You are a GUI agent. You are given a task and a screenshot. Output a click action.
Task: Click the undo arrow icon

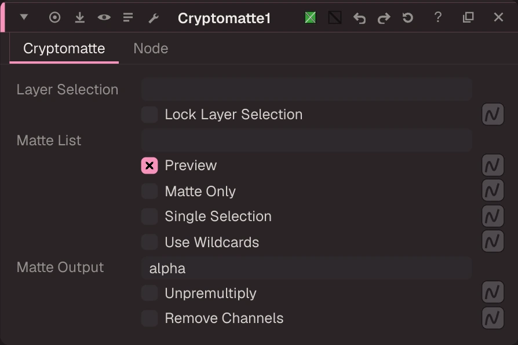point(359,18)
